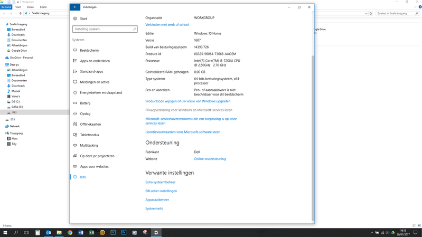The width and height of the screenshot is (422, 237).
Task: Click the back arrow in Instellingen
Action: [75, 7]
